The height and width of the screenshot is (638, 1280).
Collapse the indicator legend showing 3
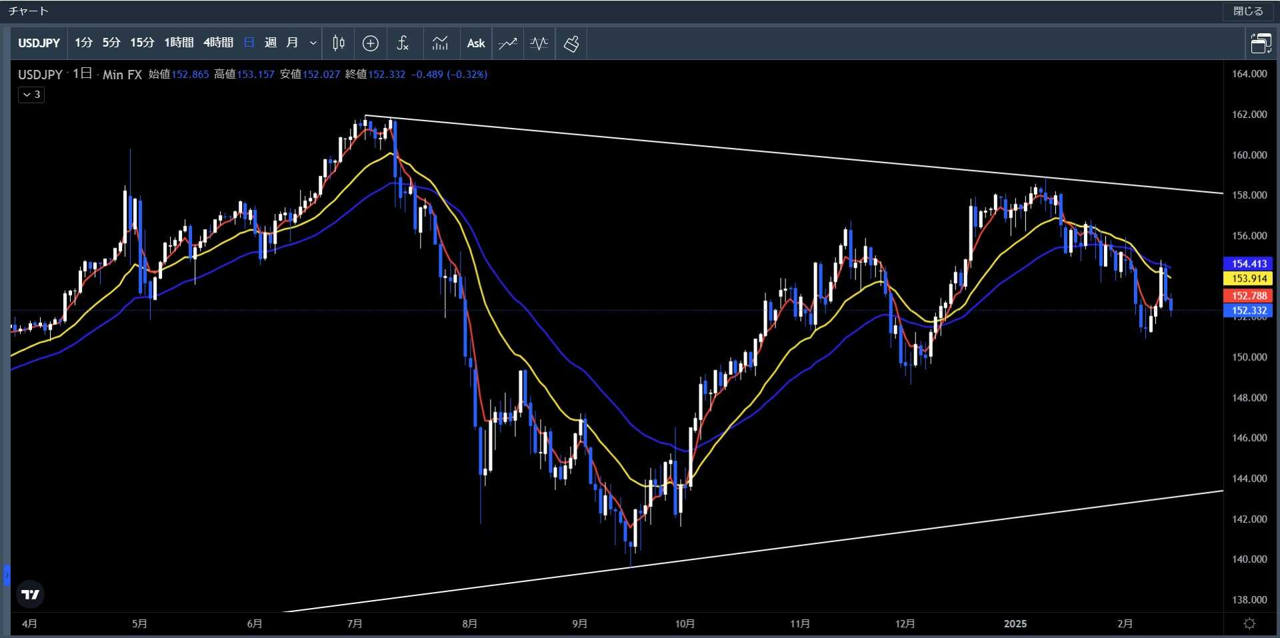[x=31, y=95]
